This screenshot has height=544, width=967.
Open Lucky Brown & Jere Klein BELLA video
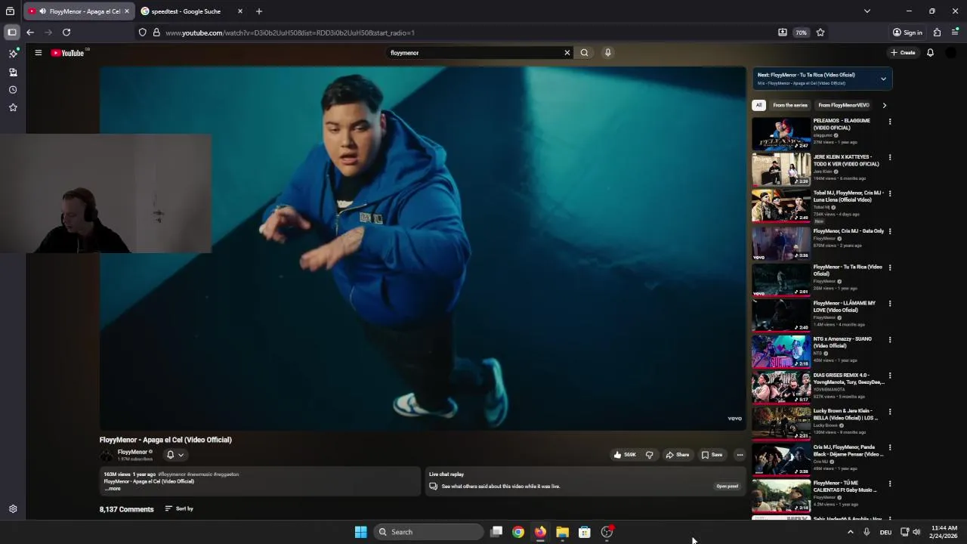tap(781, 423)
